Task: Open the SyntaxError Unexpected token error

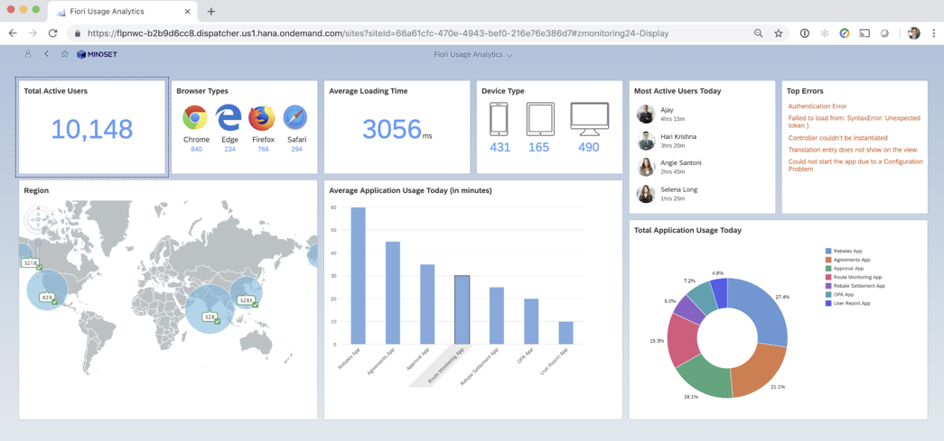Action: (855, 122)
